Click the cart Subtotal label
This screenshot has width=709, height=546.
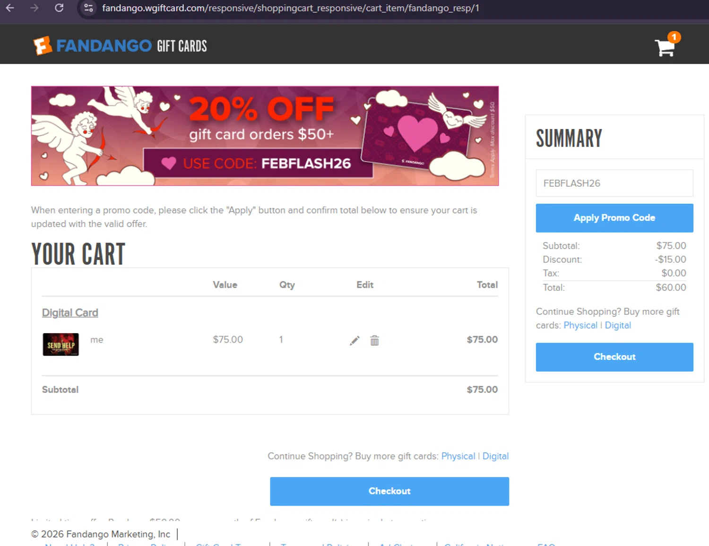coord(60,390)
